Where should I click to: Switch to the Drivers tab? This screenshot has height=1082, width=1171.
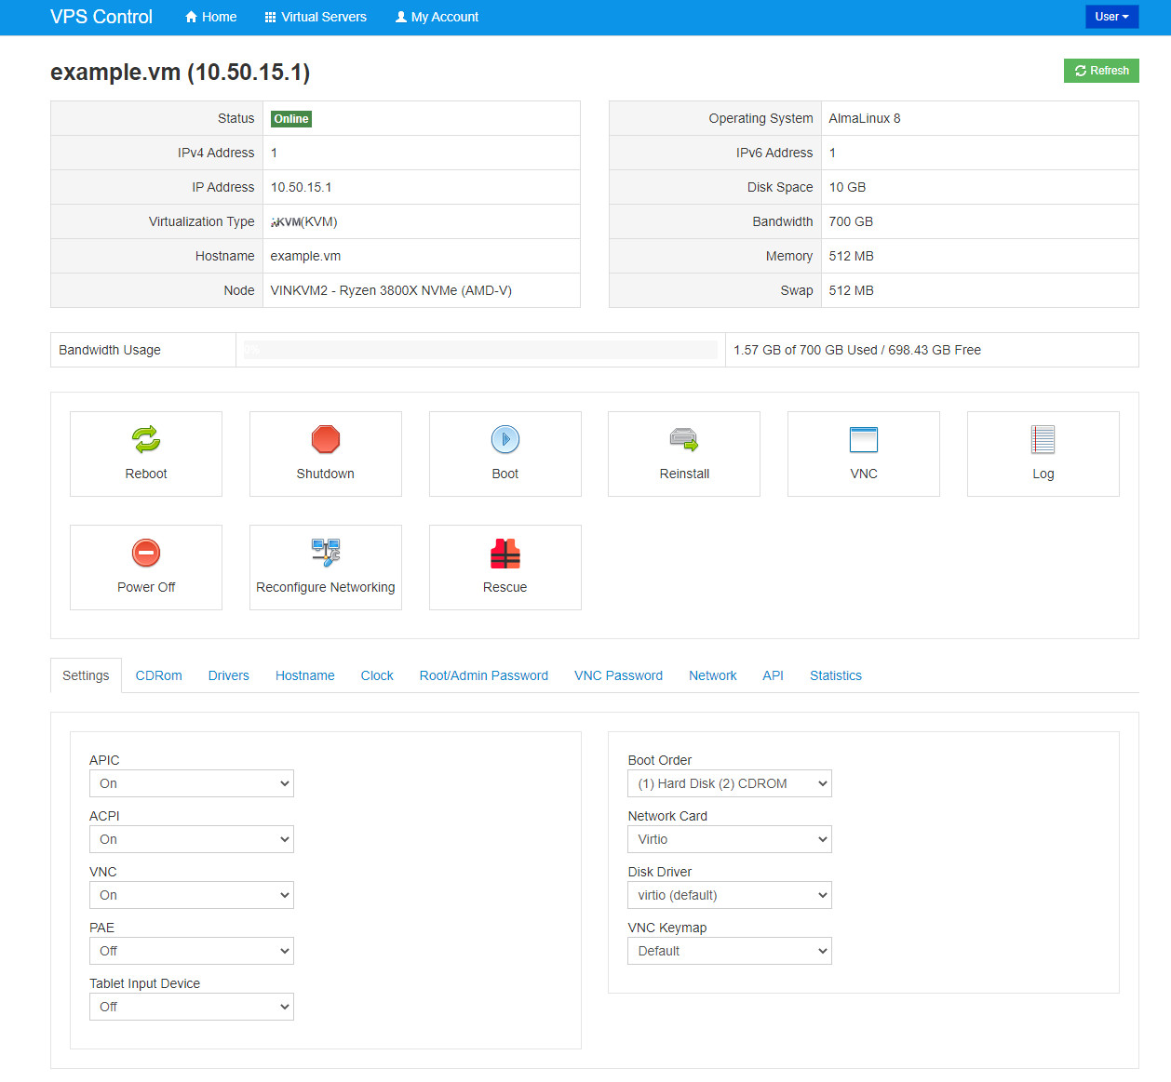pyautogui.click(x=229, y=675)
